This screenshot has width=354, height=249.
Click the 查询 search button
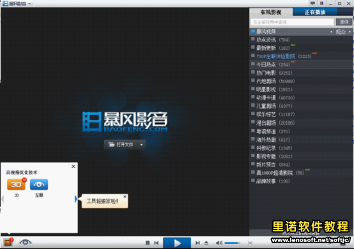pyautogui.click(x=344, y=22)
